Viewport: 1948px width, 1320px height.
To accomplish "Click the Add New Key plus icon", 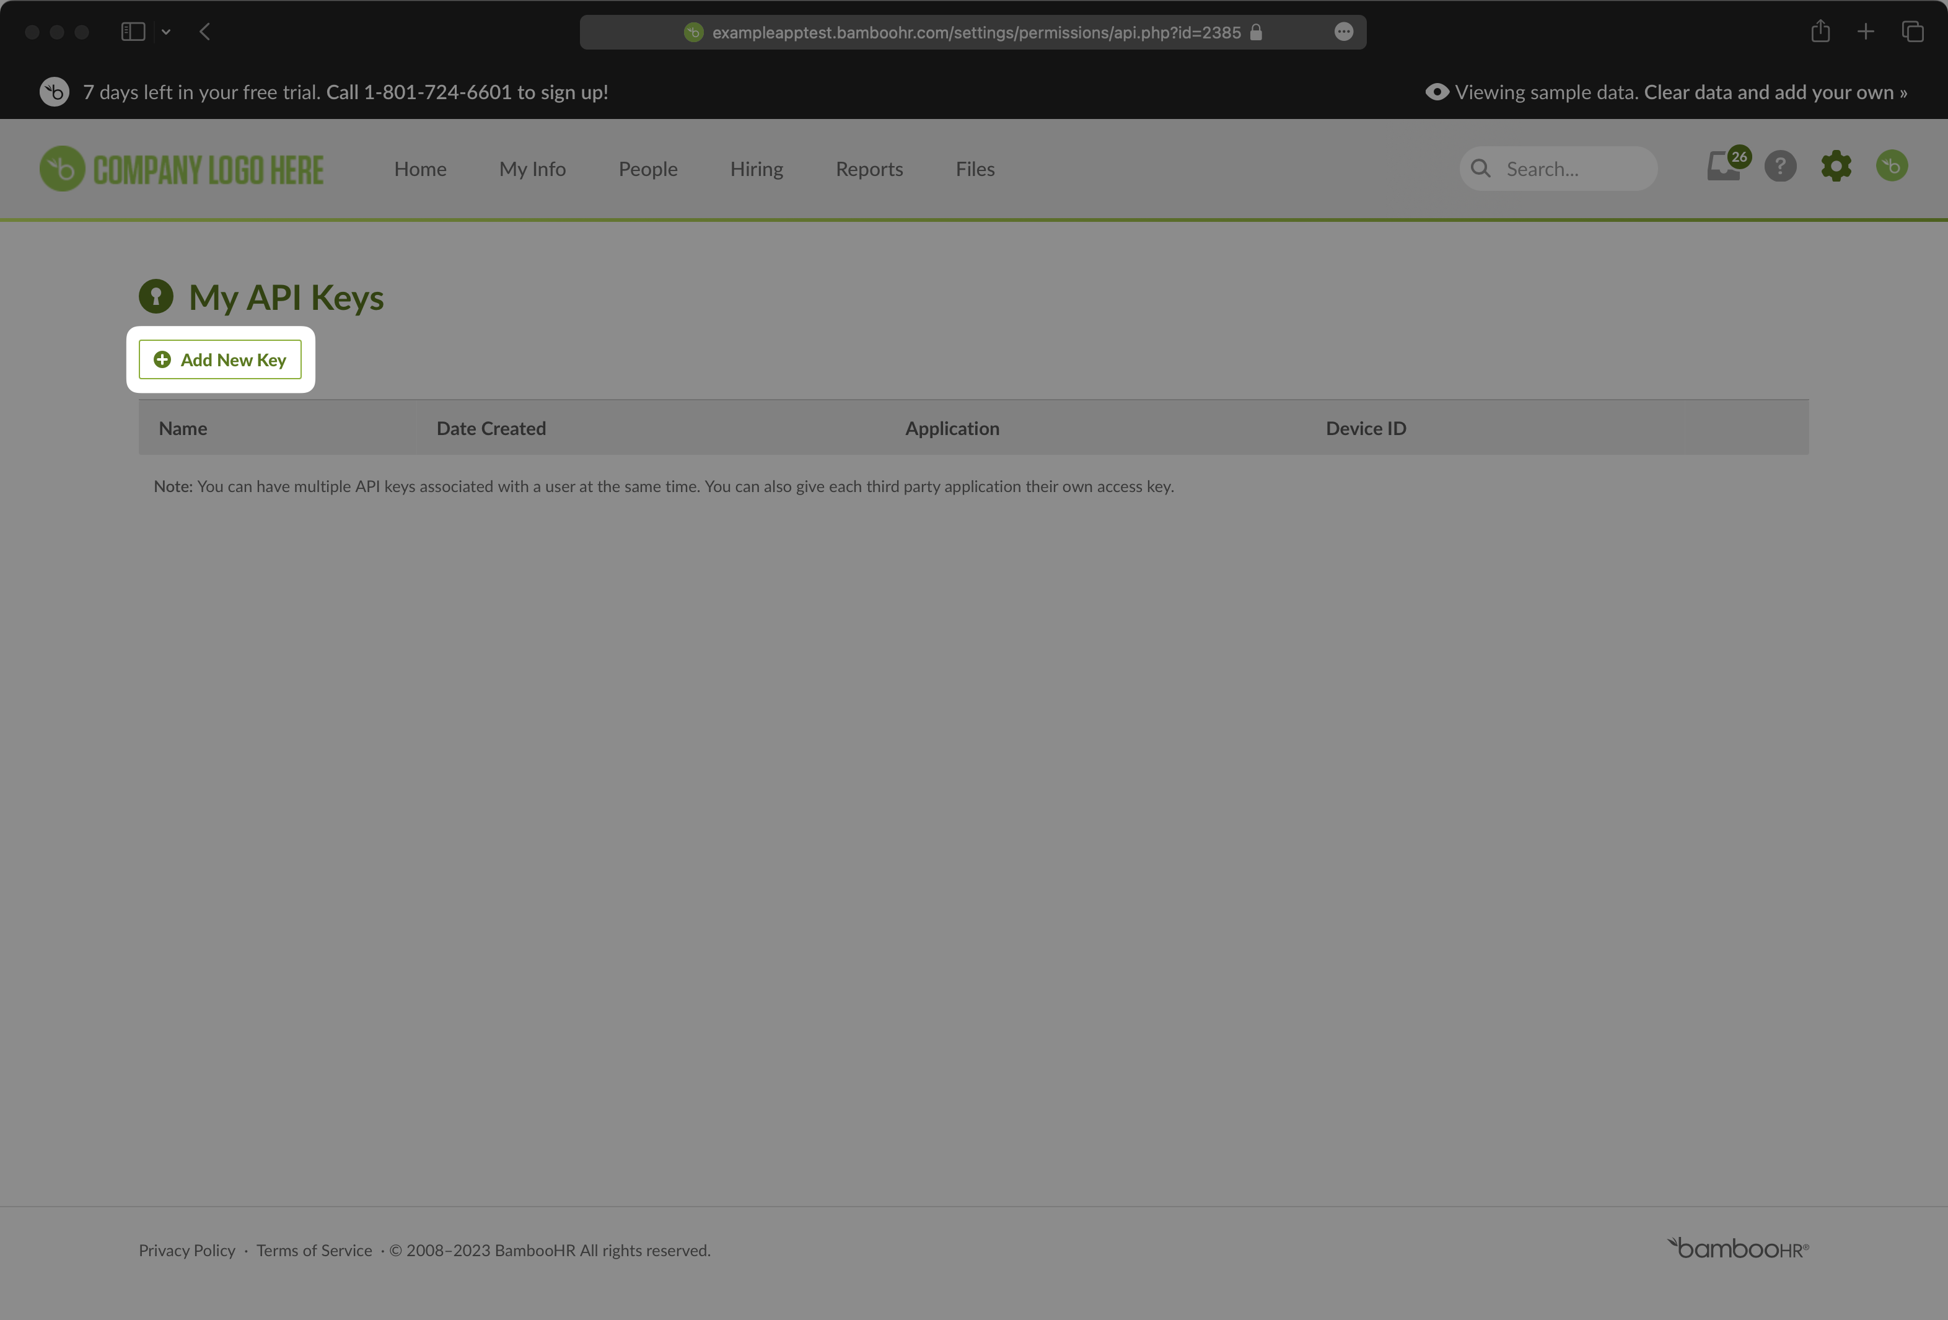I will pos(162,359).
